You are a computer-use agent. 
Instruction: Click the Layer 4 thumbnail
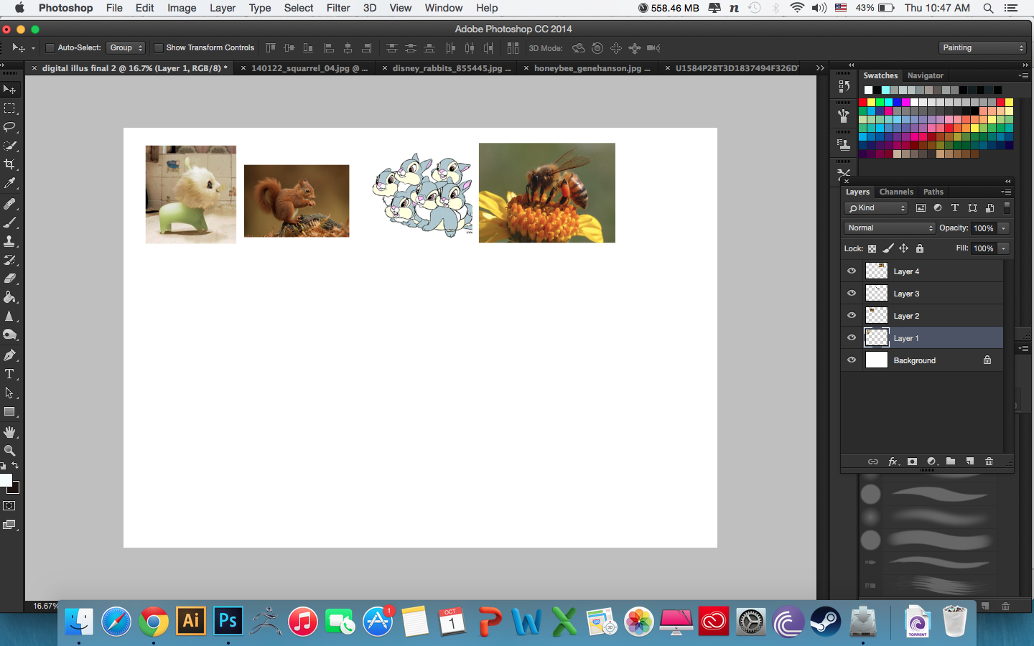coord(877,271)
